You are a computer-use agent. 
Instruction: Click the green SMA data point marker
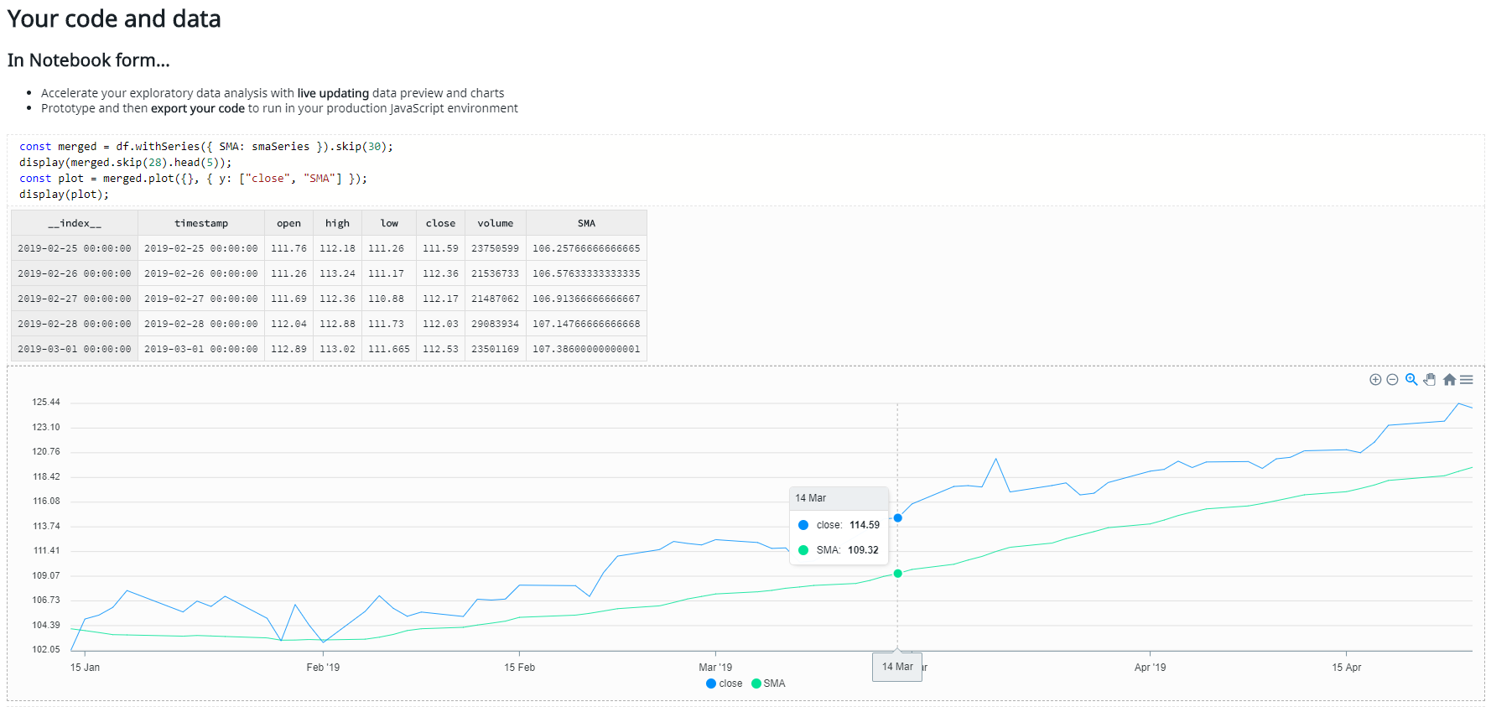point(897,574)
